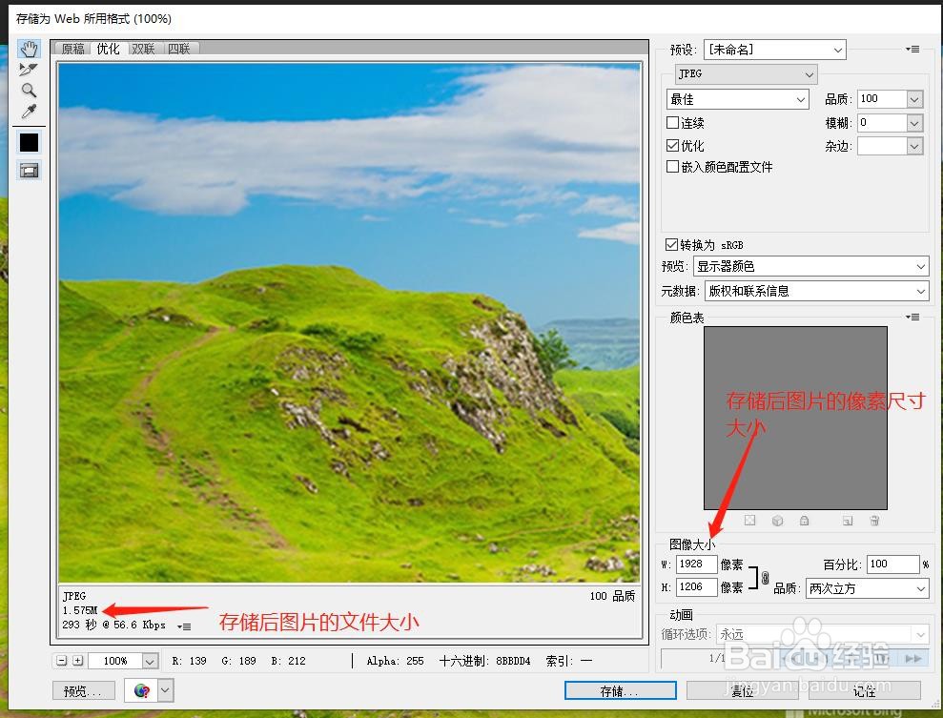Click the W width field showing 1928
Image resolution: width=943 pixels, height=718 pixels.
[x=696, y=564]
